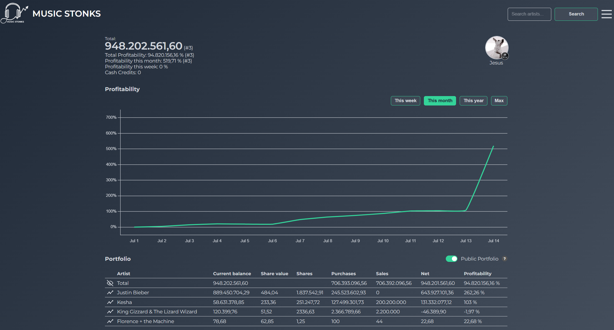Click the chart icon beside Florence + the Machine
This screenshot has width=614, height=330.
[x=110, y=321]
